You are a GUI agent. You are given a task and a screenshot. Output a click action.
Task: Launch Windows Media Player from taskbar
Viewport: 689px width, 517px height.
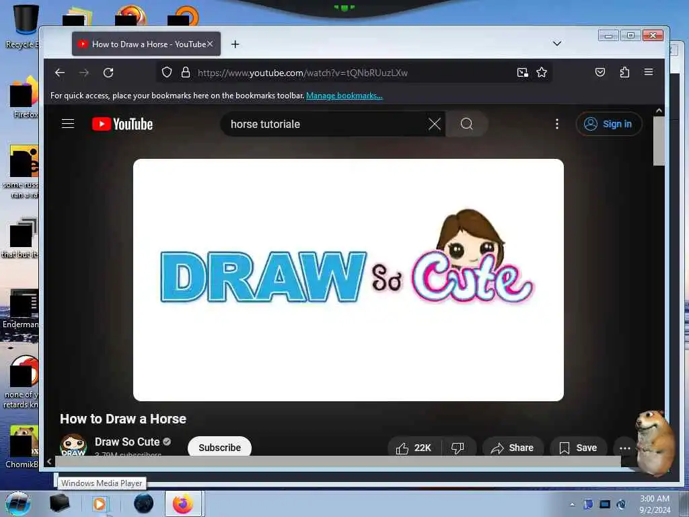click(100, 504)
